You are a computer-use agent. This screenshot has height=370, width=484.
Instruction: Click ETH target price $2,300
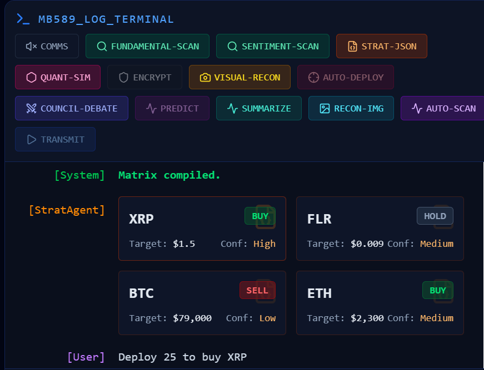tap(367, 318)
